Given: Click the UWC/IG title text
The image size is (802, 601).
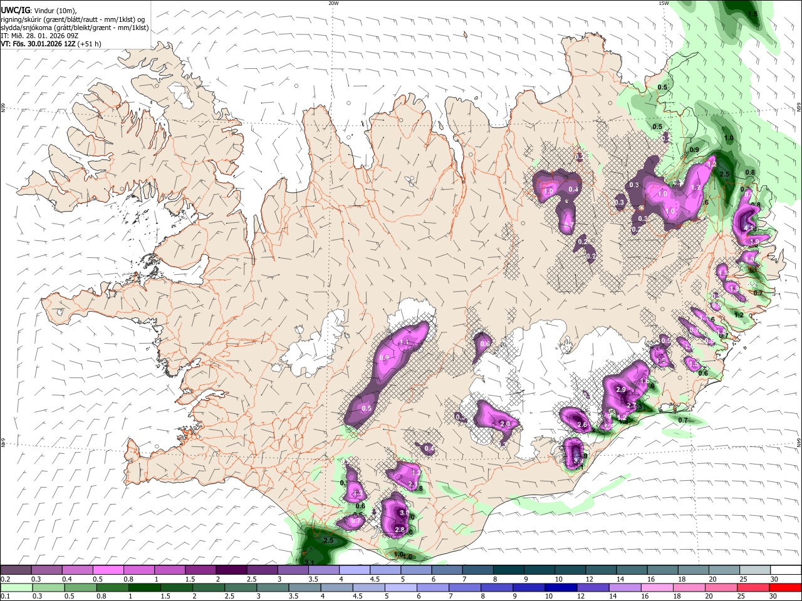Looking at the screenshot, I should [15, 11].
